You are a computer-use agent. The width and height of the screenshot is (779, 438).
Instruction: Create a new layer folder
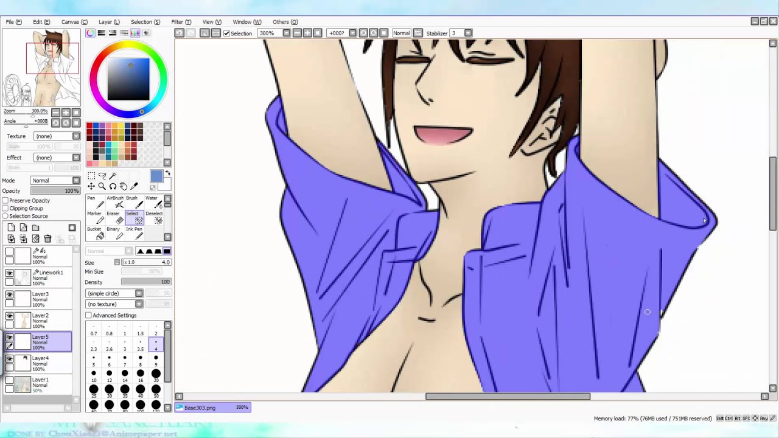point(35,228)
